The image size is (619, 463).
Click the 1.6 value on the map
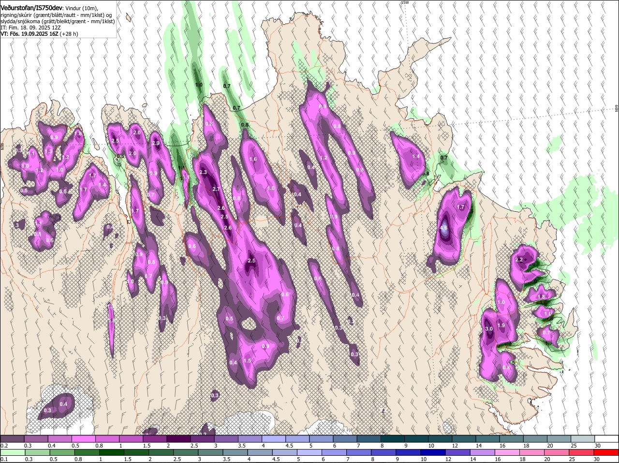tap(253, 159)
